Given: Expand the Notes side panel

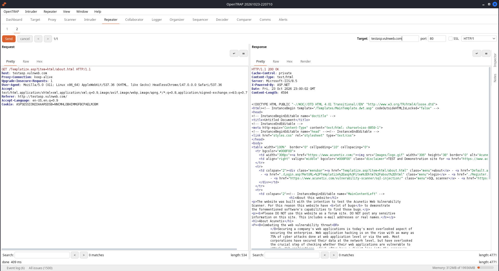Looking at the screenshot, I should pyautogui.click(x=495, y=78).
